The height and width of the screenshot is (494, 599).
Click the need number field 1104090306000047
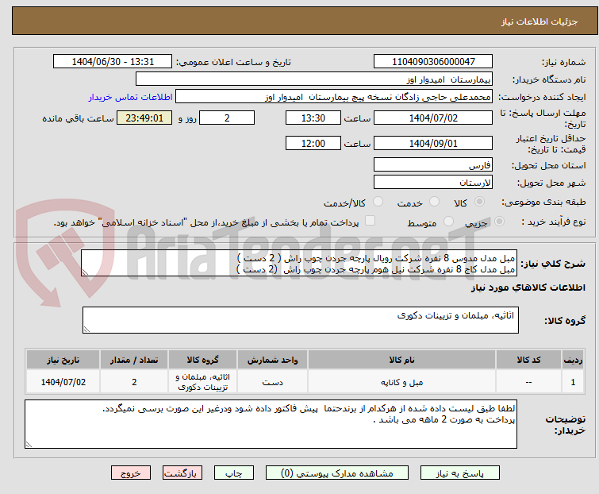click(x=433, y=62)
